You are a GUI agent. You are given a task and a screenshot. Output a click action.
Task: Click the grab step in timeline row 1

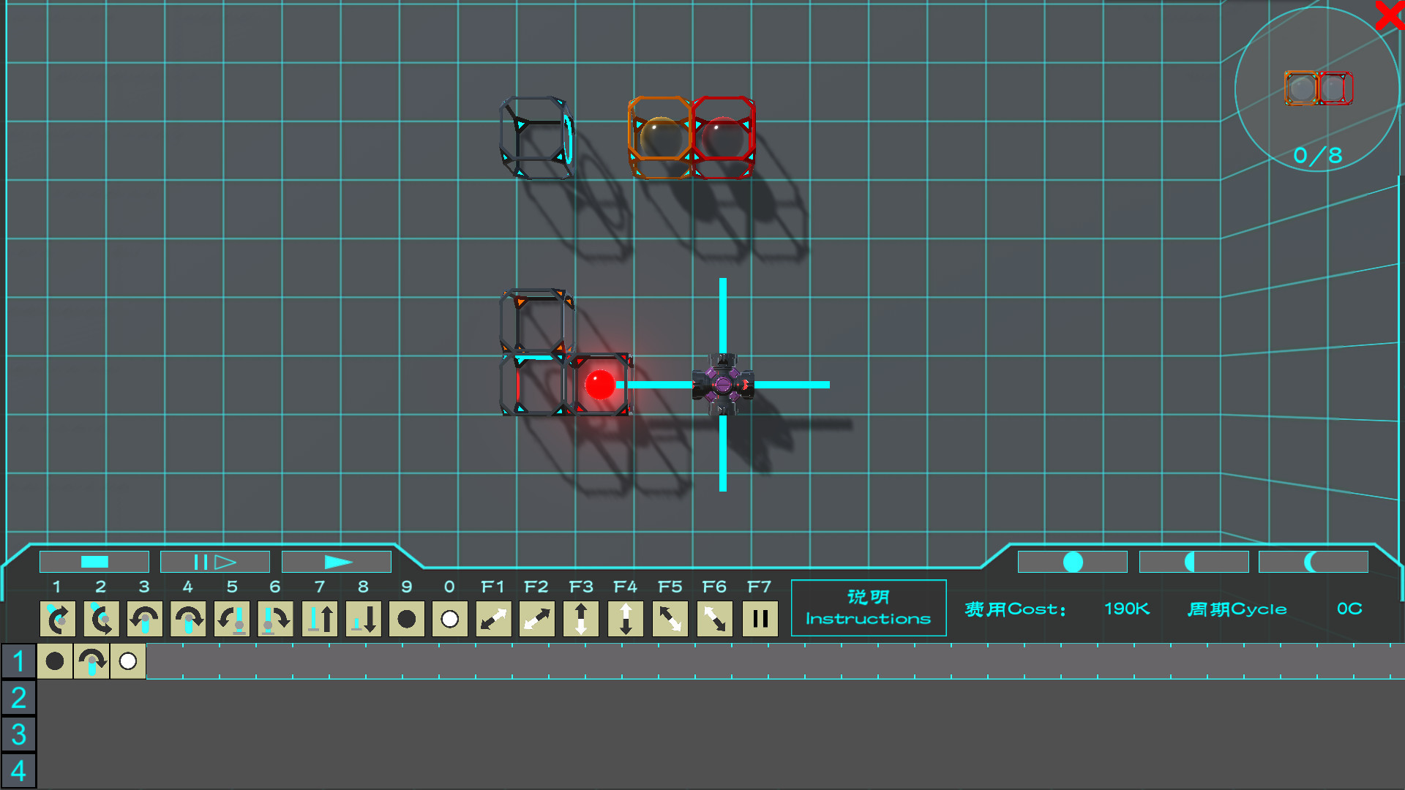[x=55, y=661]
